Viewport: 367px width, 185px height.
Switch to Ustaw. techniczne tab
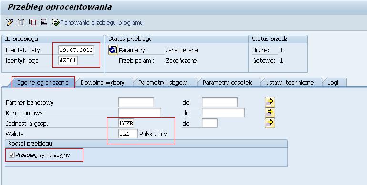tap(289, 82)
